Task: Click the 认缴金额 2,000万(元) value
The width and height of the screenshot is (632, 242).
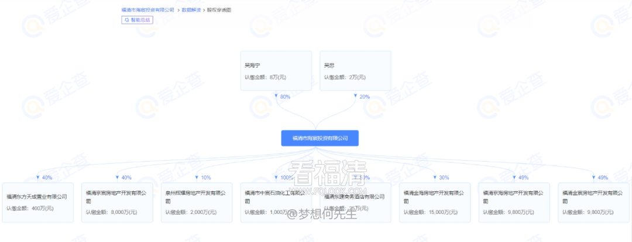Action: pos(191,212)
